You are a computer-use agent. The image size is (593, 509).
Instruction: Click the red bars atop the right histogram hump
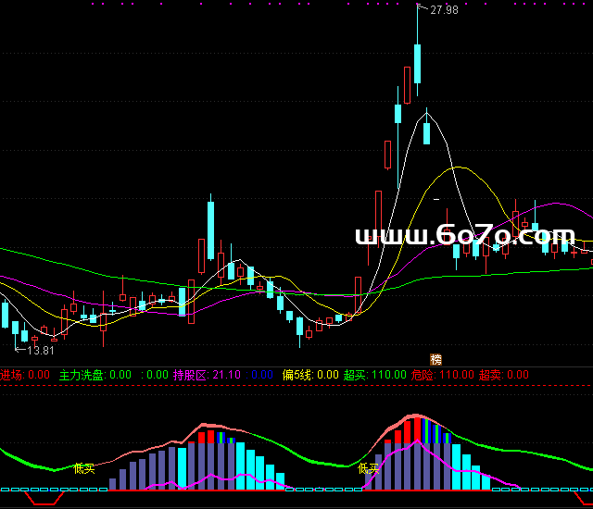coord(409,430)
